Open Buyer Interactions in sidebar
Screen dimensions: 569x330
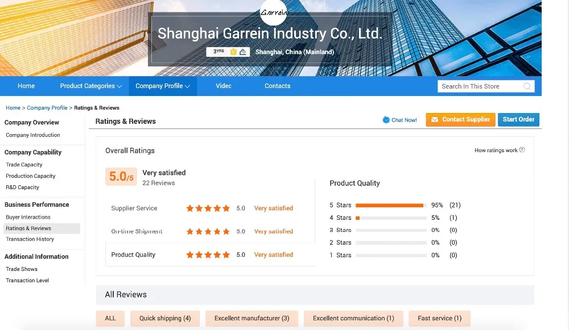coord(28,217)
